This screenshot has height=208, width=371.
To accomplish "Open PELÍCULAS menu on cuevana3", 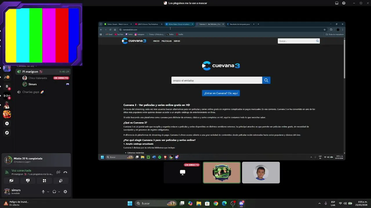I will 167,41.
